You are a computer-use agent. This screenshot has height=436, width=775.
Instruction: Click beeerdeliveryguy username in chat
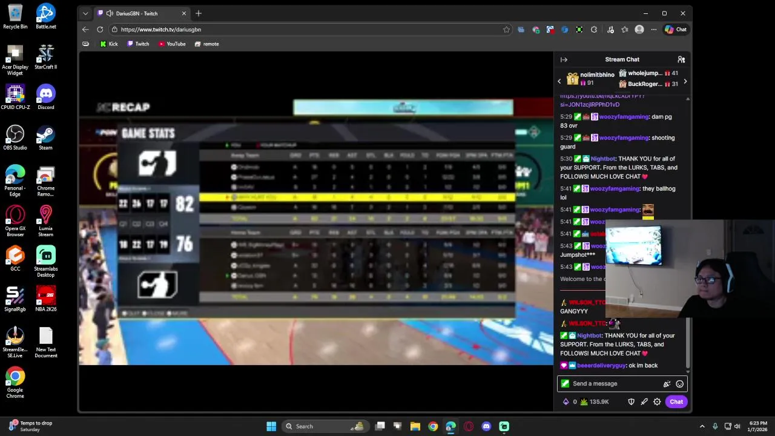click(601, 366)
